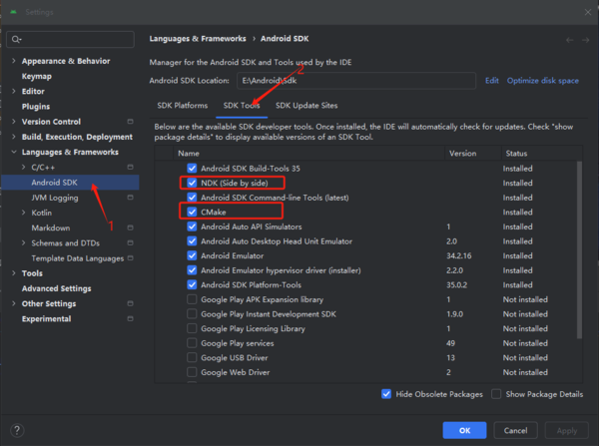599x446 pixels.
Task: Click the Android Studio logo in title bar
Action: coord(12,12)
